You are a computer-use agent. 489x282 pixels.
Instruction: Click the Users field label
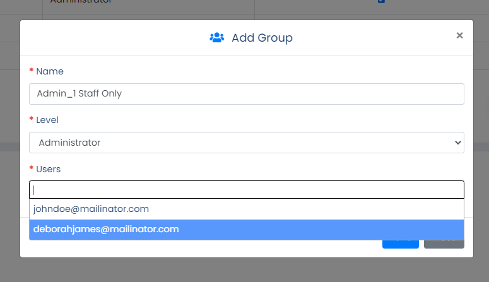pyautogui.click(x=49, y=169)
